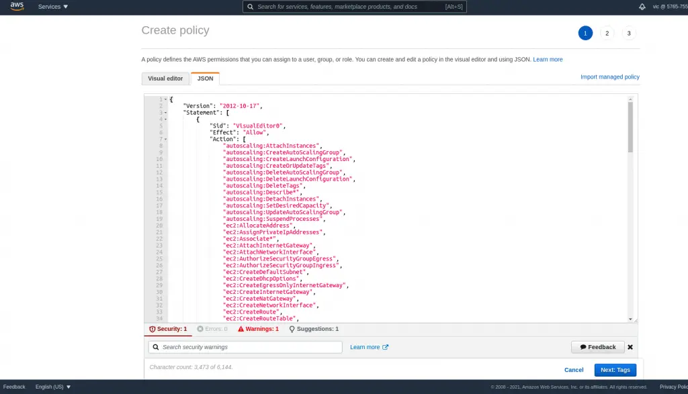
Task: Click "autoscaling:CreateAutoScalingGroup" line
Action: point(283,152)
